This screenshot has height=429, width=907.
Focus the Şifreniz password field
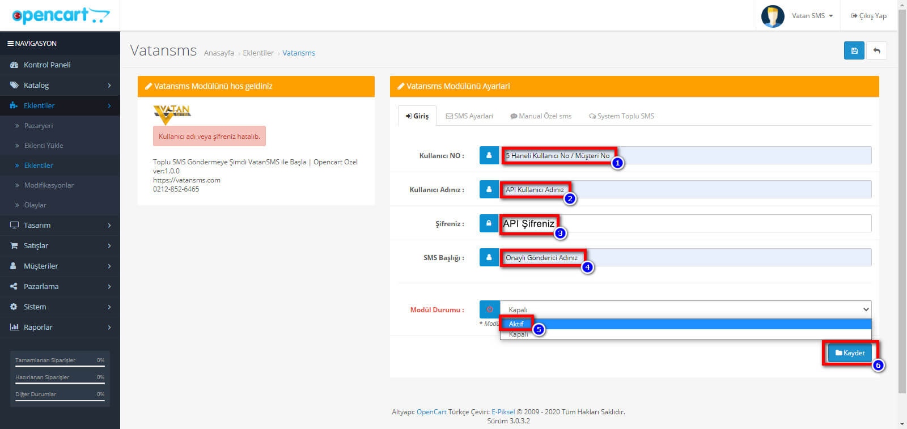685,223
